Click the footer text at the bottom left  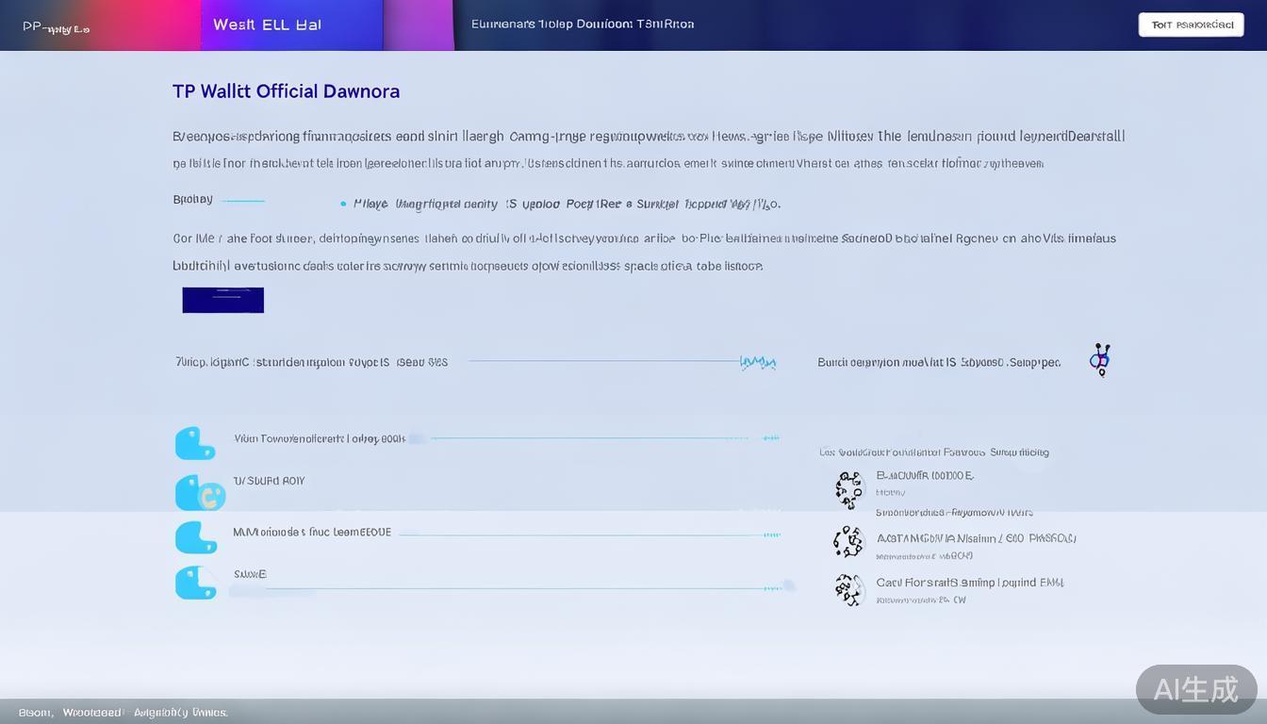point(123,713)
